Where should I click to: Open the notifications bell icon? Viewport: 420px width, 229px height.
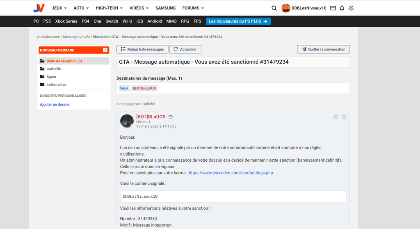click(342, 8)
